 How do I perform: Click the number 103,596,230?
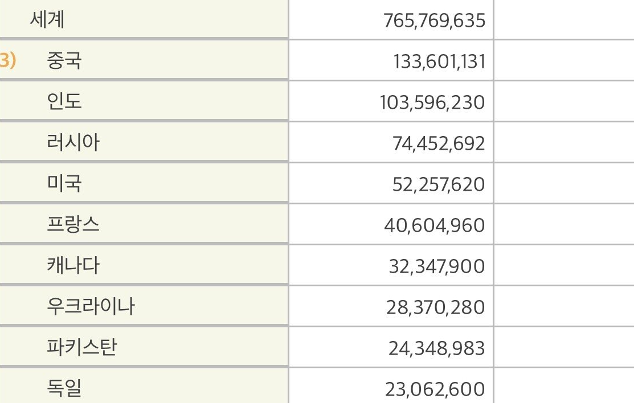[x=432, y=102]
